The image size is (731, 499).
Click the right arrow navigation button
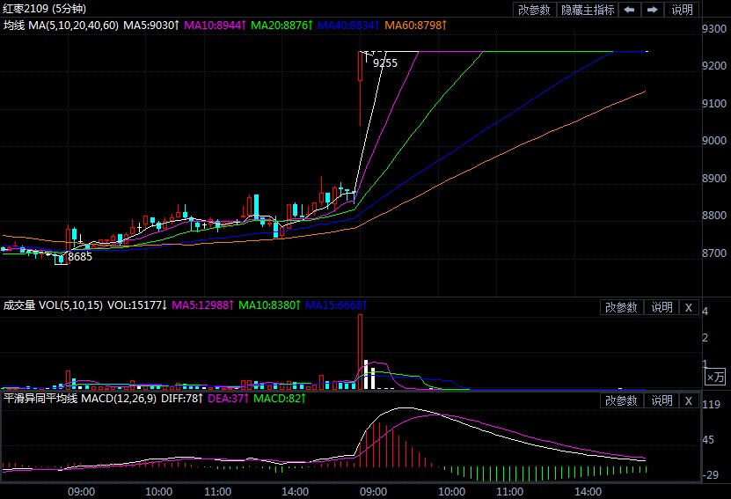click(x=653, y=10)
